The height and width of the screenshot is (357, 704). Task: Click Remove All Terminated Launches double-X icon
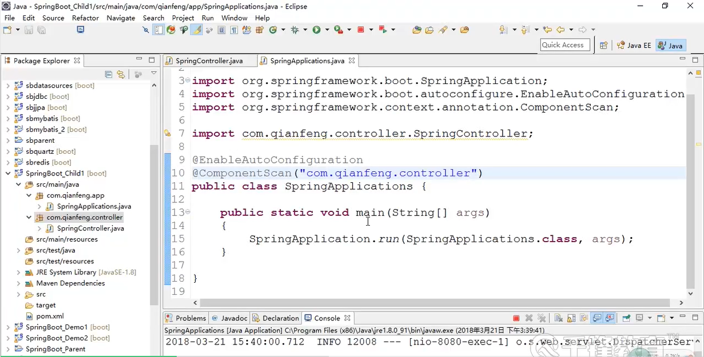point(541,318)
